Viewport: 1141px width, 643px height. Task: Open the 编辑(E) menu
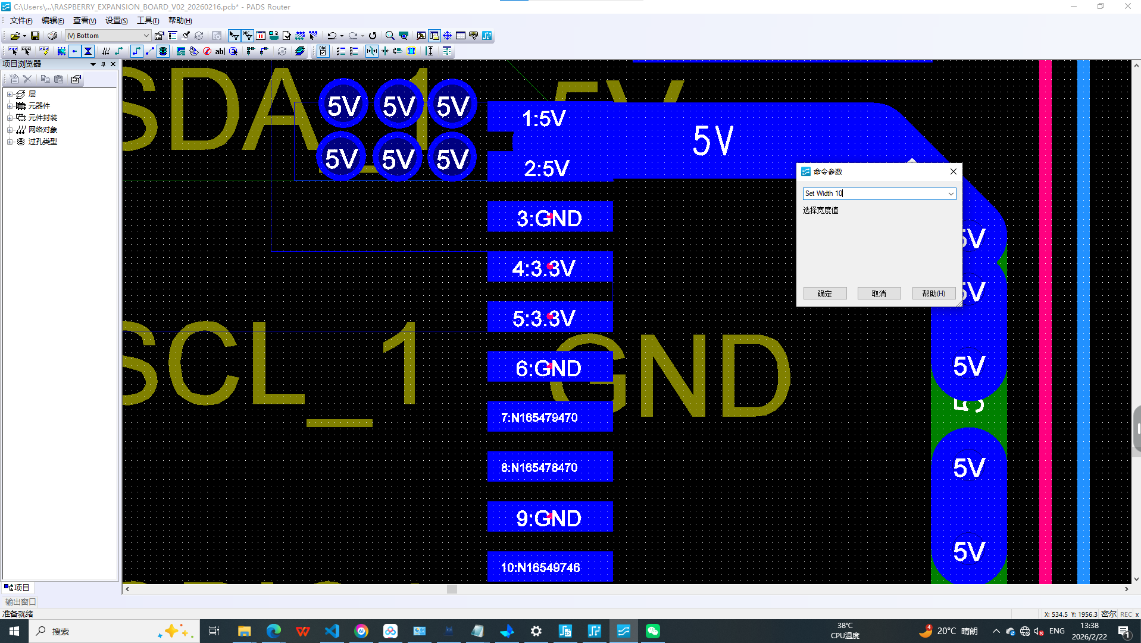pos(52,20)
